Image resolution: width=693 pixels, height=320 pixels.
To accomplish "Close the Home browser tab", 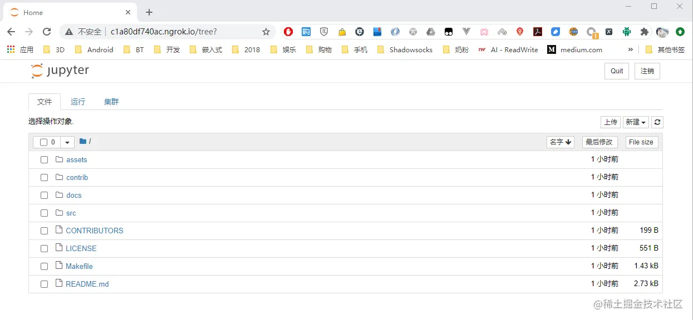I will (128, 12).
